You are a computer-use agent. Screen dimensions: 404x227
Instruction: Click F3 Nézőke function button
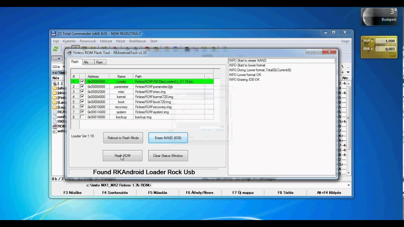point(73,193)
